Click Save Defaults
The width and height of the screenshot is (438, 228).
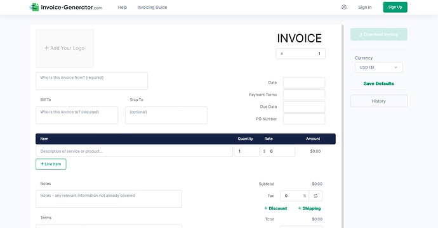point(379,84)
